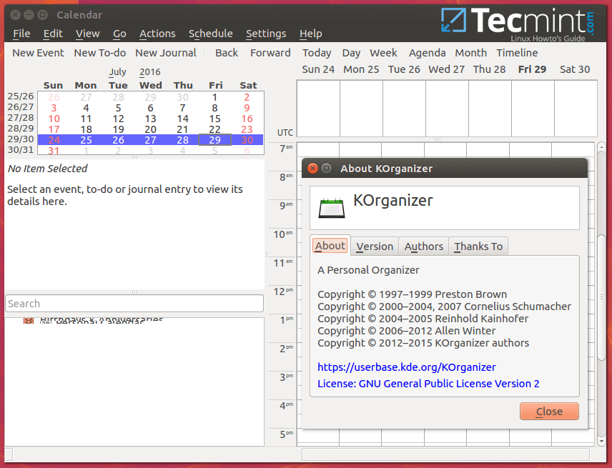612x468 pixels.
Task: Click the agenda scrollbar up arrow
Action: (601, 147)
